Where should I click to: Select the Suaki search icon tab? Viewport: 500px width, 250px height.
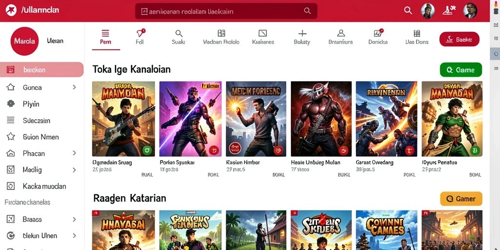point(179,33)
